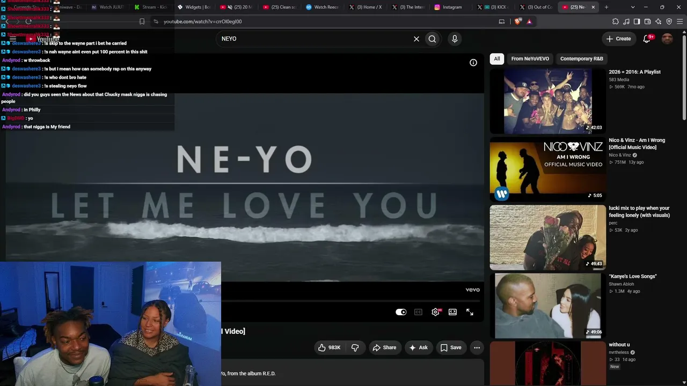The width and height of the screenshot is (687, 386).
Task: Filter by Contemporary R&B chip
Action: point(582,59)
